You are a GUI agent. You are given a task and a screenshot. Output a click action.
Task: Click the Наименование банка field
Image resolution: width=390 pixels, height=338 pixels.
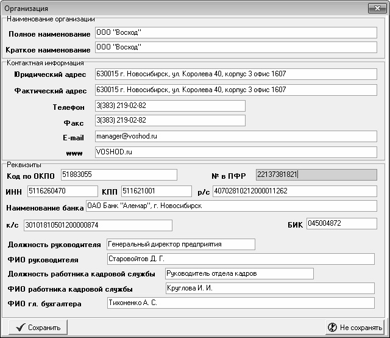tap(231, 206)
